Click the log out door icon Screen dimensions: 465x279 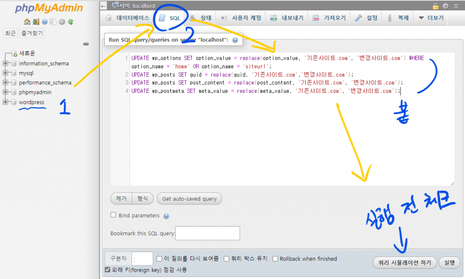[x=36, y=22]
